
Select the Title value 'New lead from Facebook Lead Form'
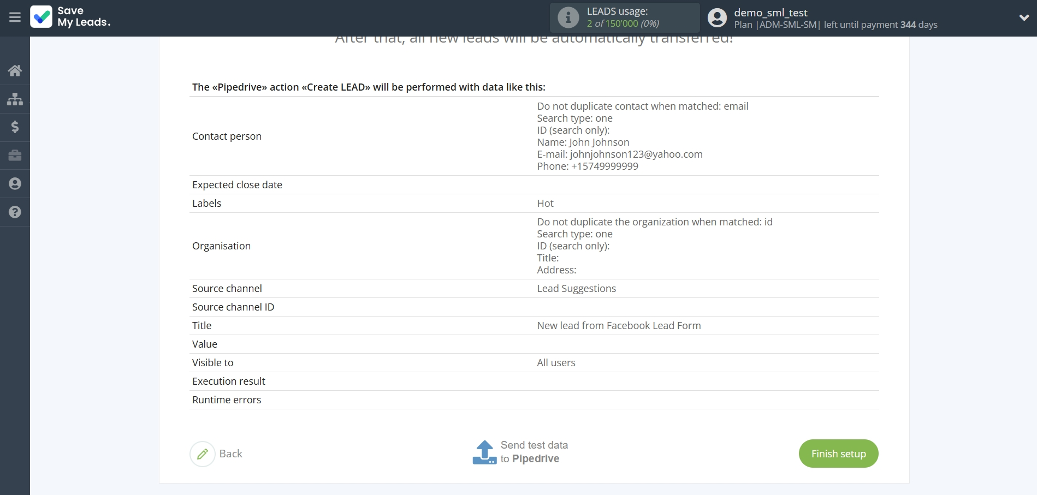coord(618,325)
